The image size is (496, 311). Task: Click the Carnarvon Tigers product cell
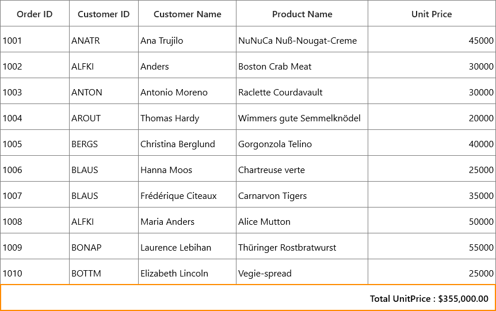tap(302, 195)
